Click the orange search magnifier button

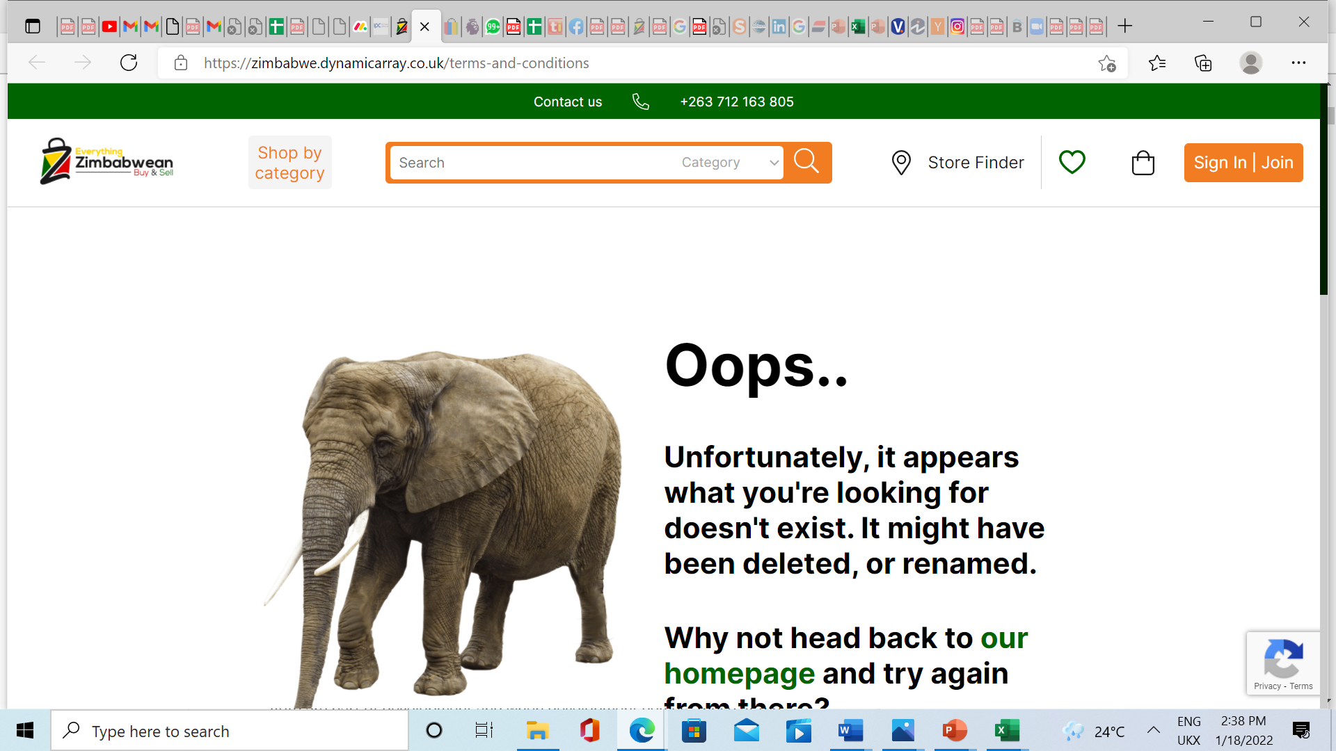click(806, 162)
